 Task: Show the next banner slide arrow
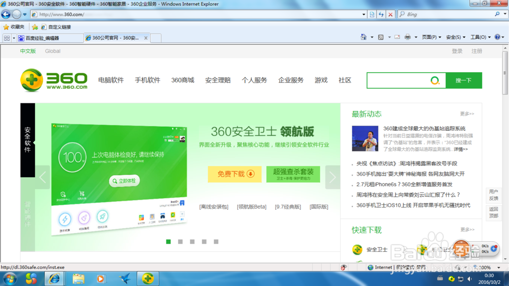coord(333,177)
